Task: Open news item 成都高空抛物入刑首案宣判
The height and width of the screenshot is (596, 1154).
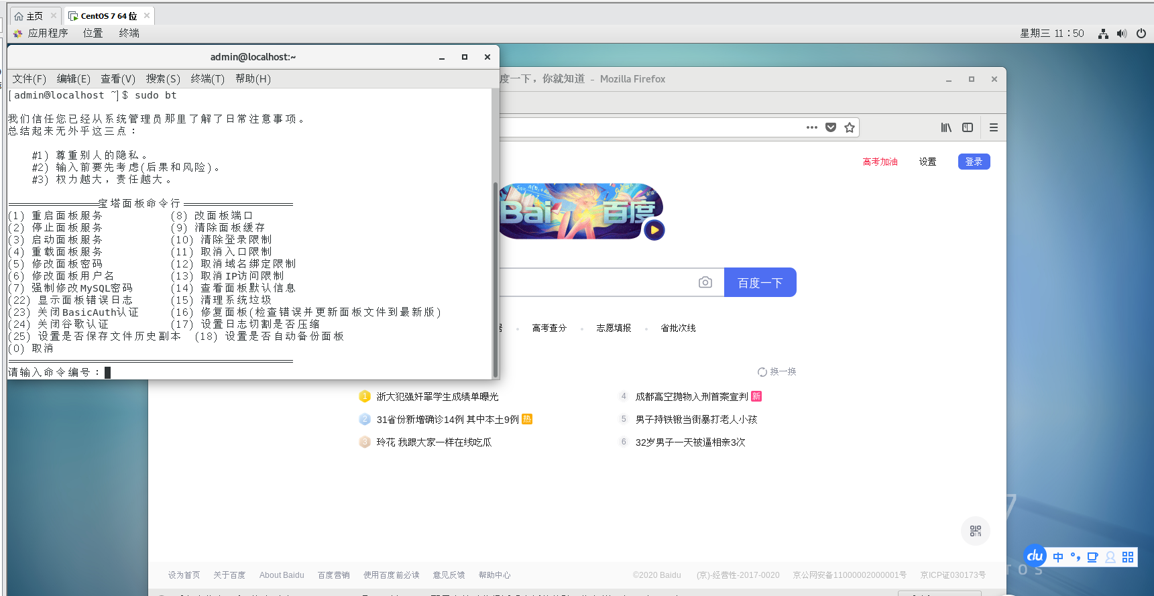Action: coord(691,396)
